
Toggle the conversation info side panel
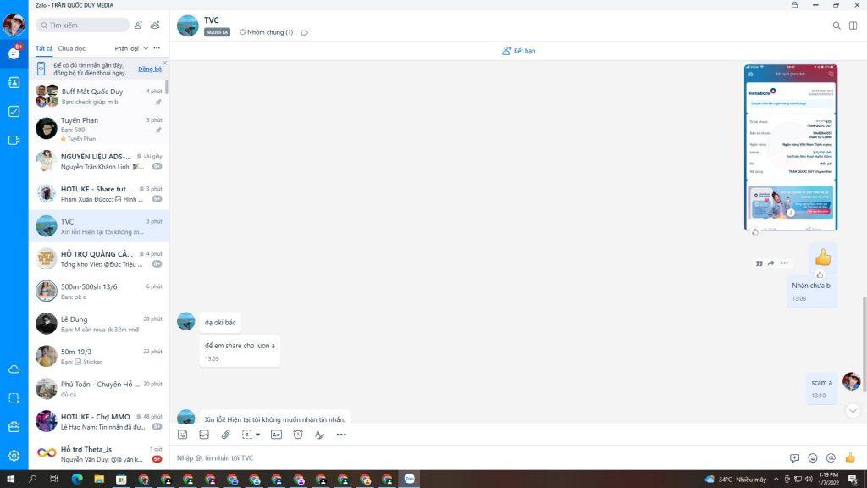pos(853,25)
